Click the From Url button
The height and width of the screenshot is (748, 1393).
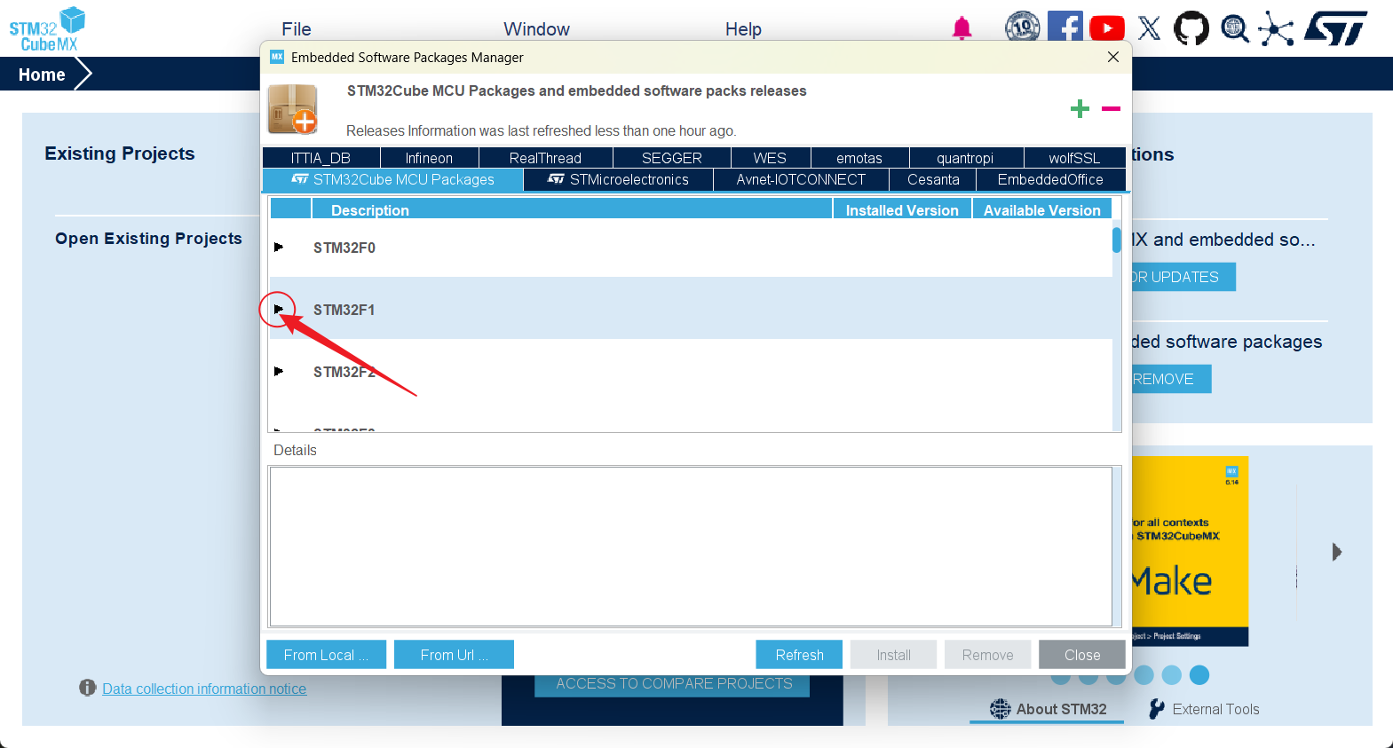(x=454, y=655)
